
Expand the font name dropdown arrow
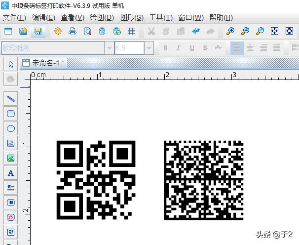point(110,48)
